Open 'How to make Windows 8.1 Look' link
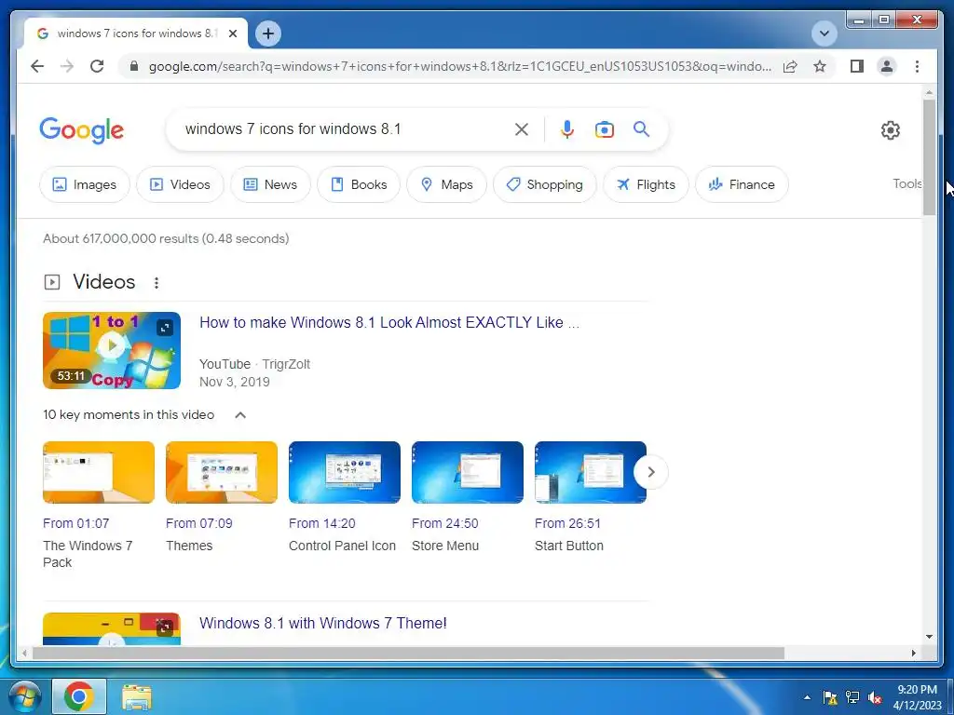 [x=389, y=322]
